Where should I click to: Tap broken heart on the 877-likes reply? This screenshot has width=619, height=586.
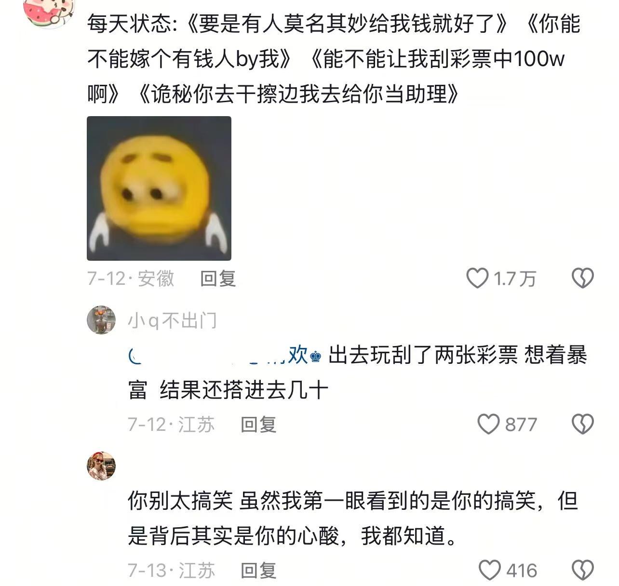click(x=582, y=424)
